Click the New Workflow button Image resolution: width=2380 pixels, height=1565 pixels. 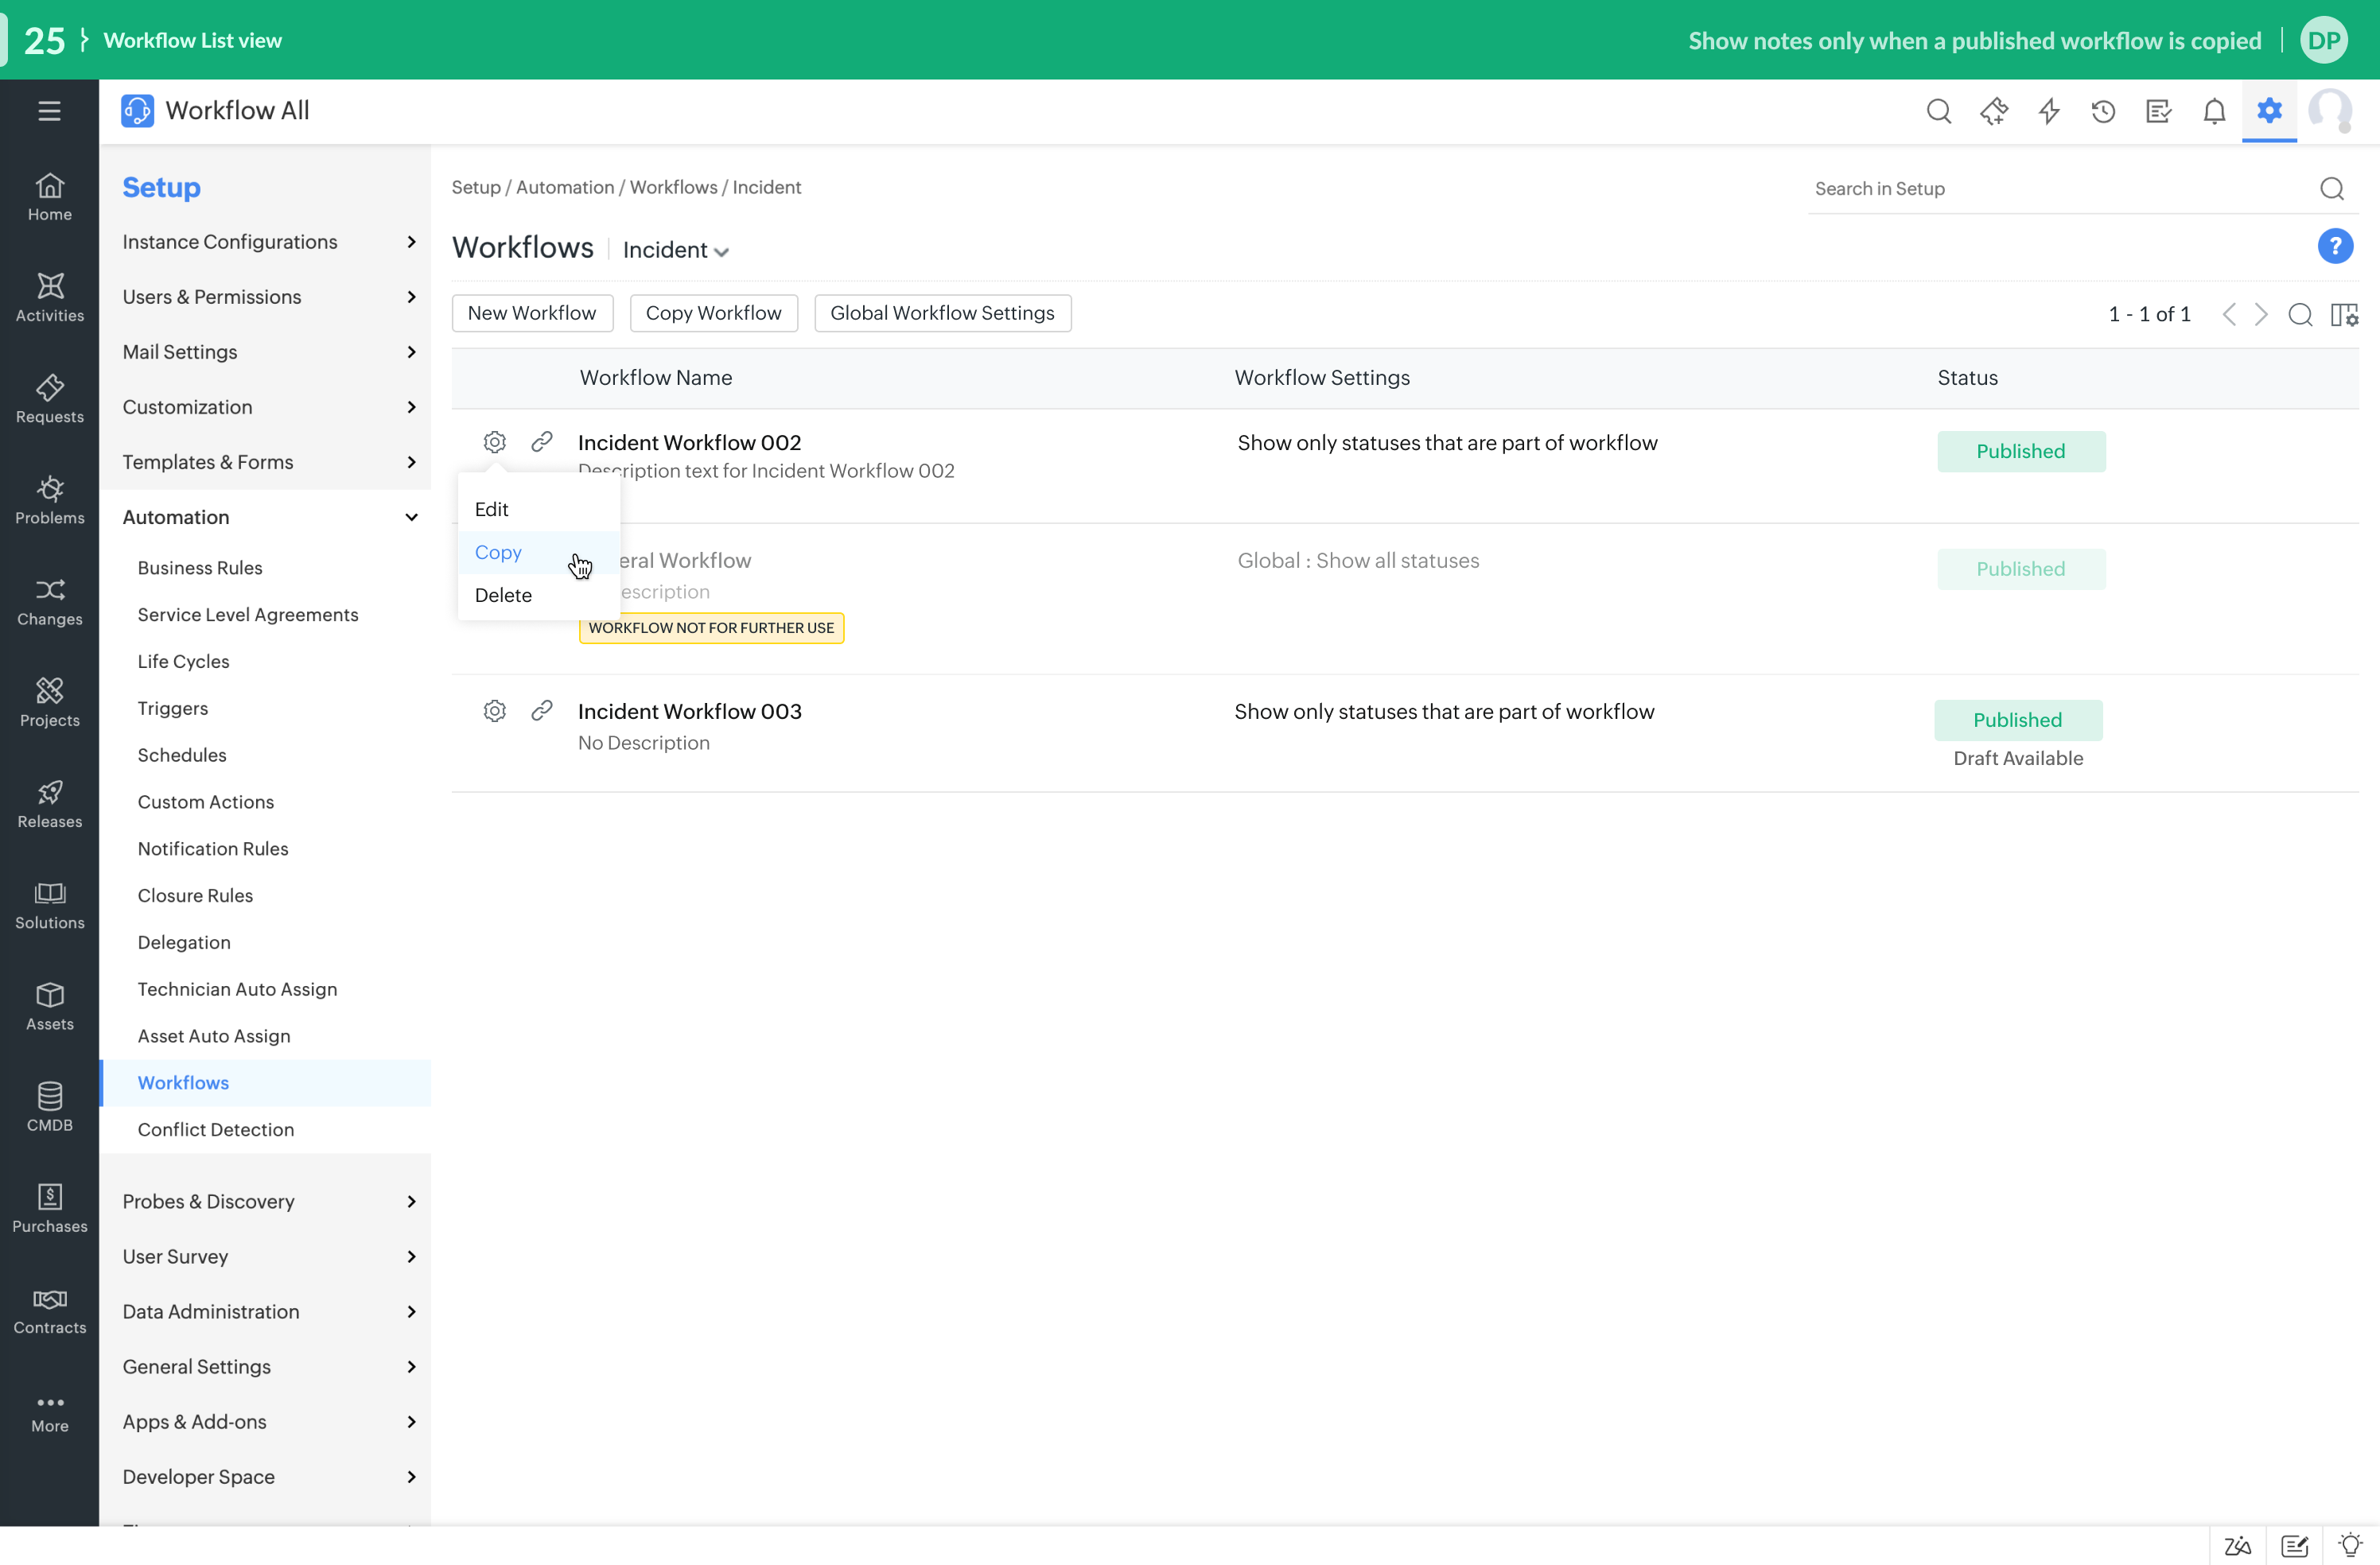532,313
